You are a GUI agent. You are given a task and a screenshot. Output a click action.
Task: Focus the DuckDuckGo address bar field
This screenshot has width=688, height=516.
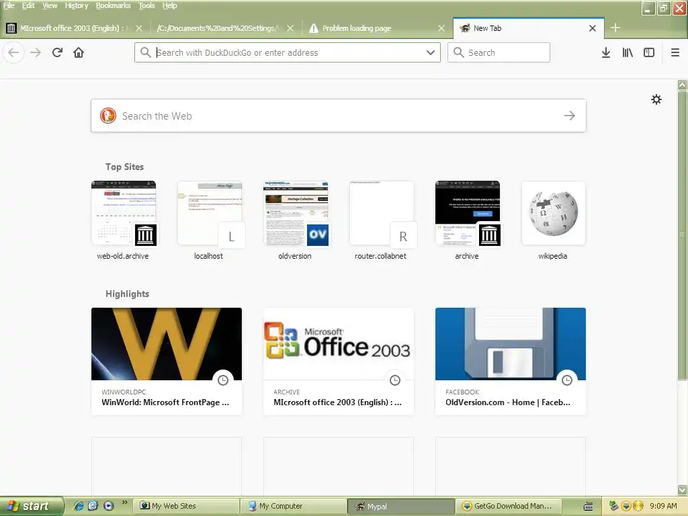pyautogui.click(x=288, y=52)
